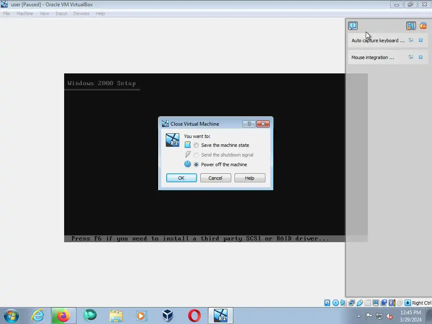The height and width of the screenshot is (324, 432).
Task: Click the running VirtualBox VM taskbar button
Action: pyautogui.click(x=220, y=316)
